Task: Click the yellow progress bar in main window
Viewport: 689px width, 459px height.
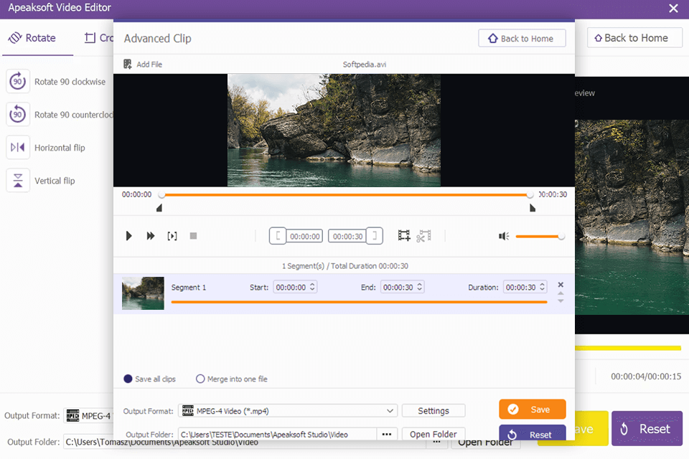Action: (x=629, y=348)
